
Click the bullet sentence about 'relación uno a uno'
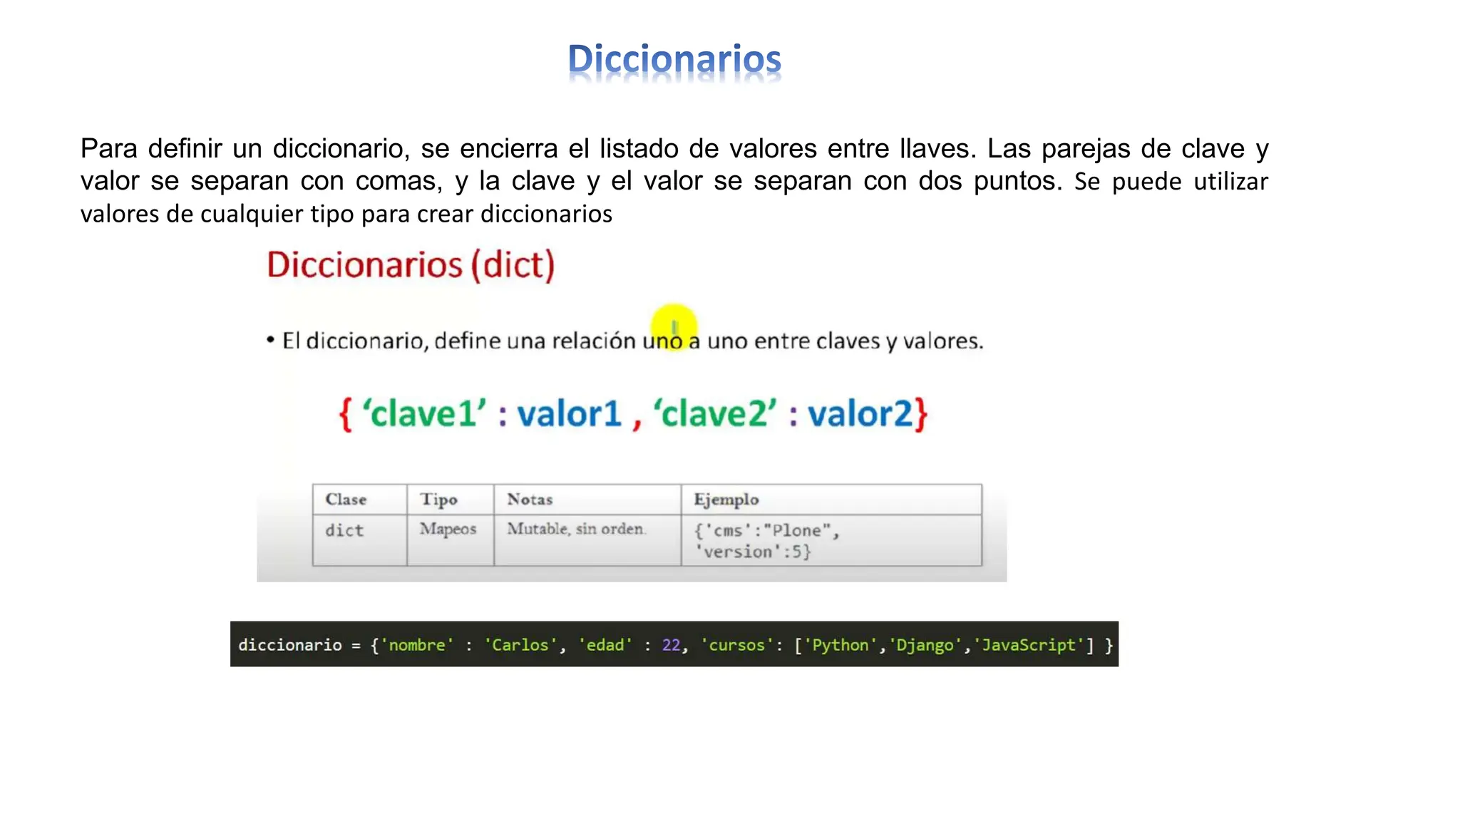click(x=625, y=341)
